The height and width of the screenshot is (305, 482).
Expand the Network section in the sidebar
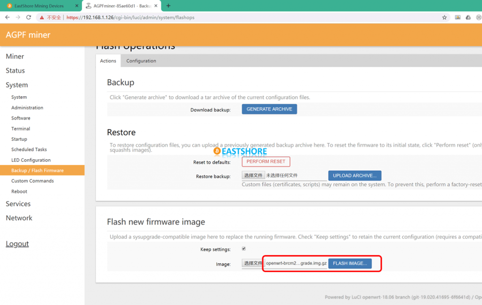(x=19, y=218)
